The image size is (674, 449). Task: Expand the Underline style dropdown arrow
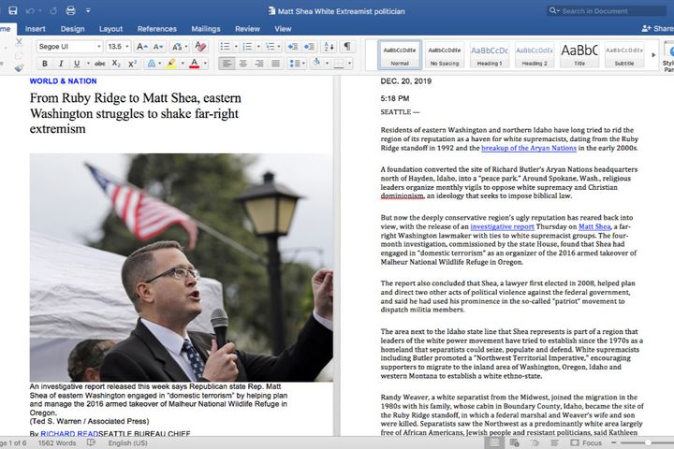click(88, 64)
